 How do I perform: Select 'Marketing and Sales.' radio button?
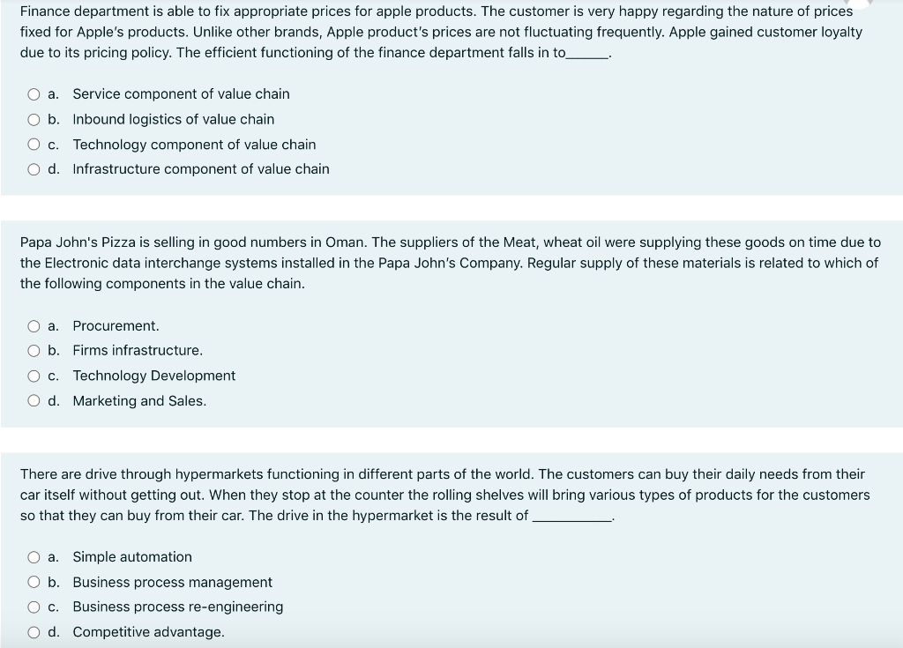34,401
